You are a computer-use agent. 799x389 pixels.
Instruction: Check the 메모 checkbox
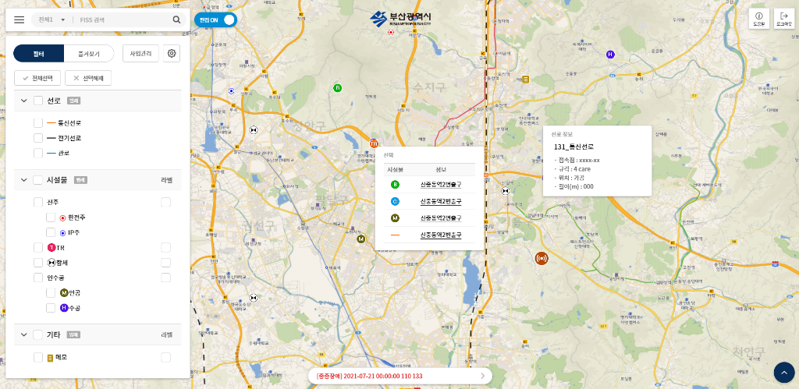pyautogui.click(x=38, y=357)
